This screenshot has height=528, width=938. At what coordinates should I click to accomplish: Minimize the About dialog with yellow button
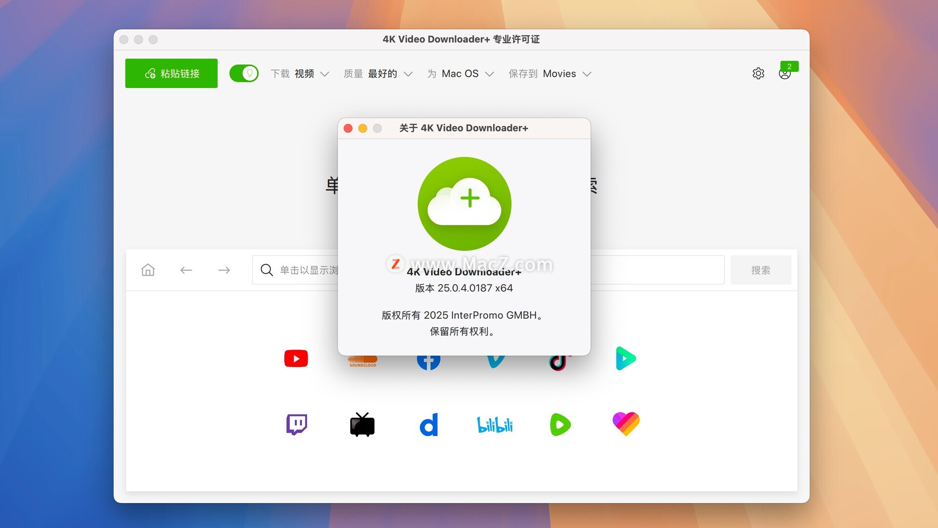tap(362, 128)
